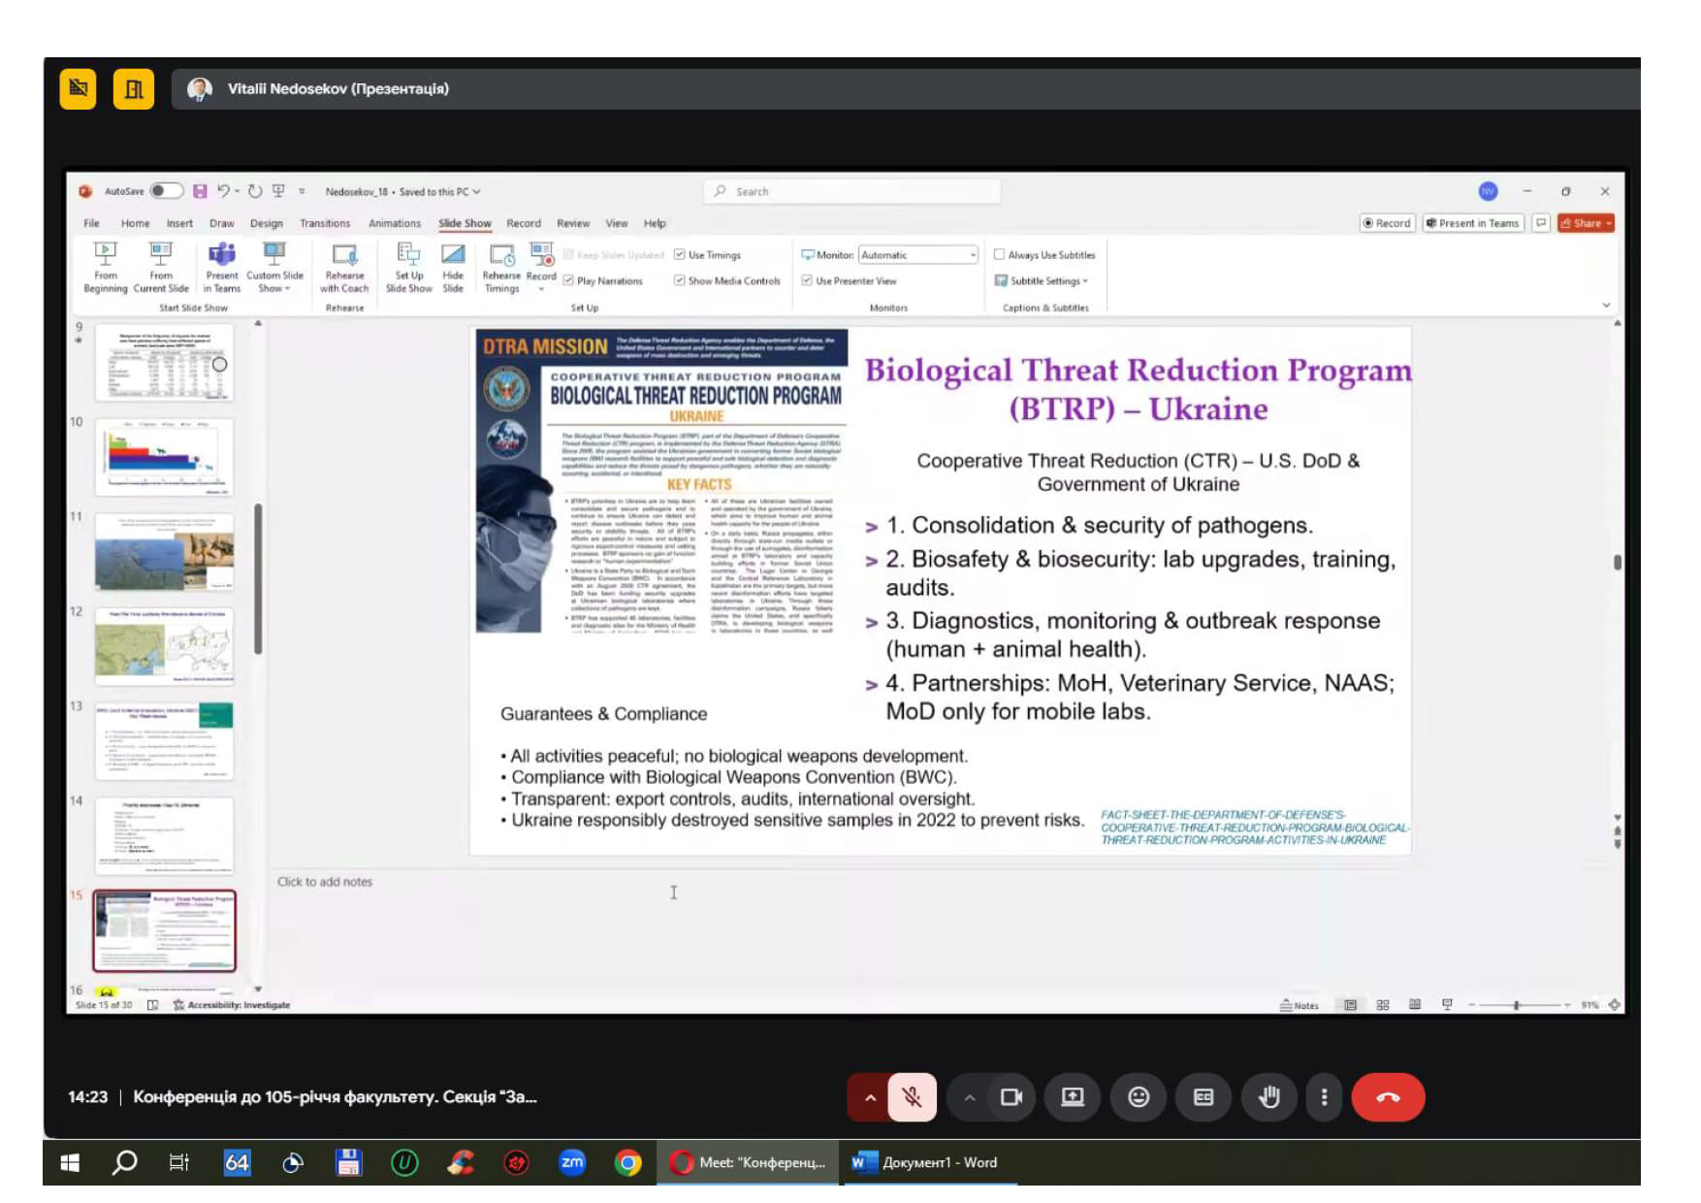Image resolution: width=1701 pixels, height=1203 pixels.
Task: Switch to Reading View icon
Action: (1415, 1005)
